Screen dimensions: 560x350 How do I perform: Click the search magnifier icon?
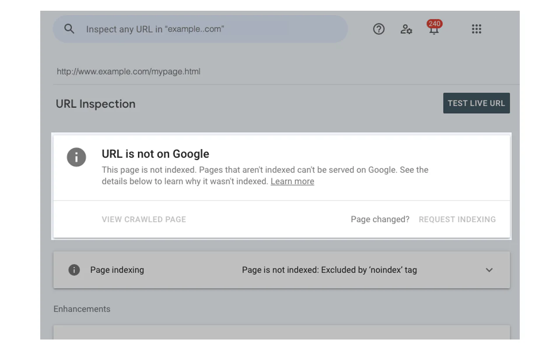(x=69, y=29)
